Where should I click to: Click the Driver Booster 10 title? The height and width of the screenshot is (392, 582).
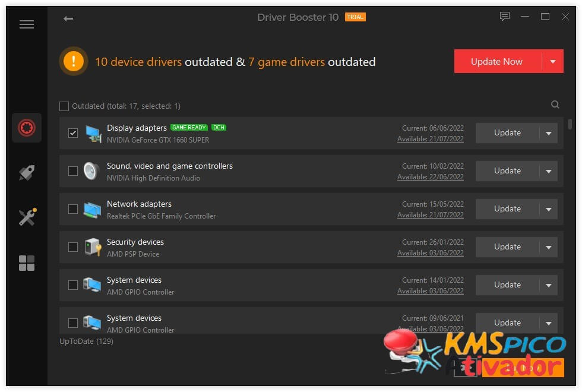(x=298, y=17)
